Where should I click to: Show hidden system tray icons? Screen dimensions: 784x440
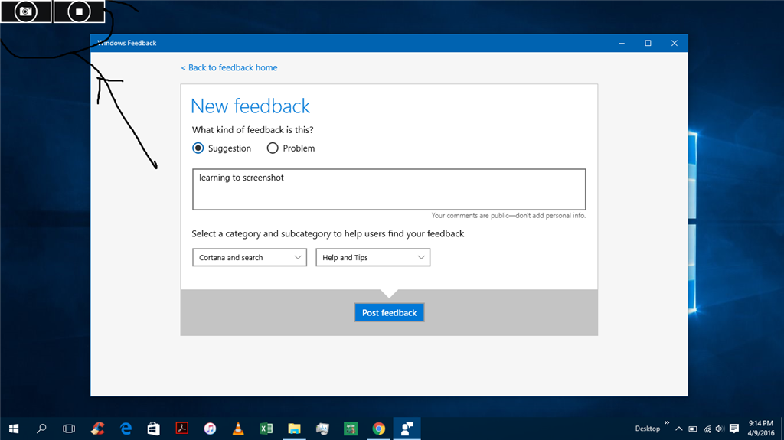tap(678, 429)
